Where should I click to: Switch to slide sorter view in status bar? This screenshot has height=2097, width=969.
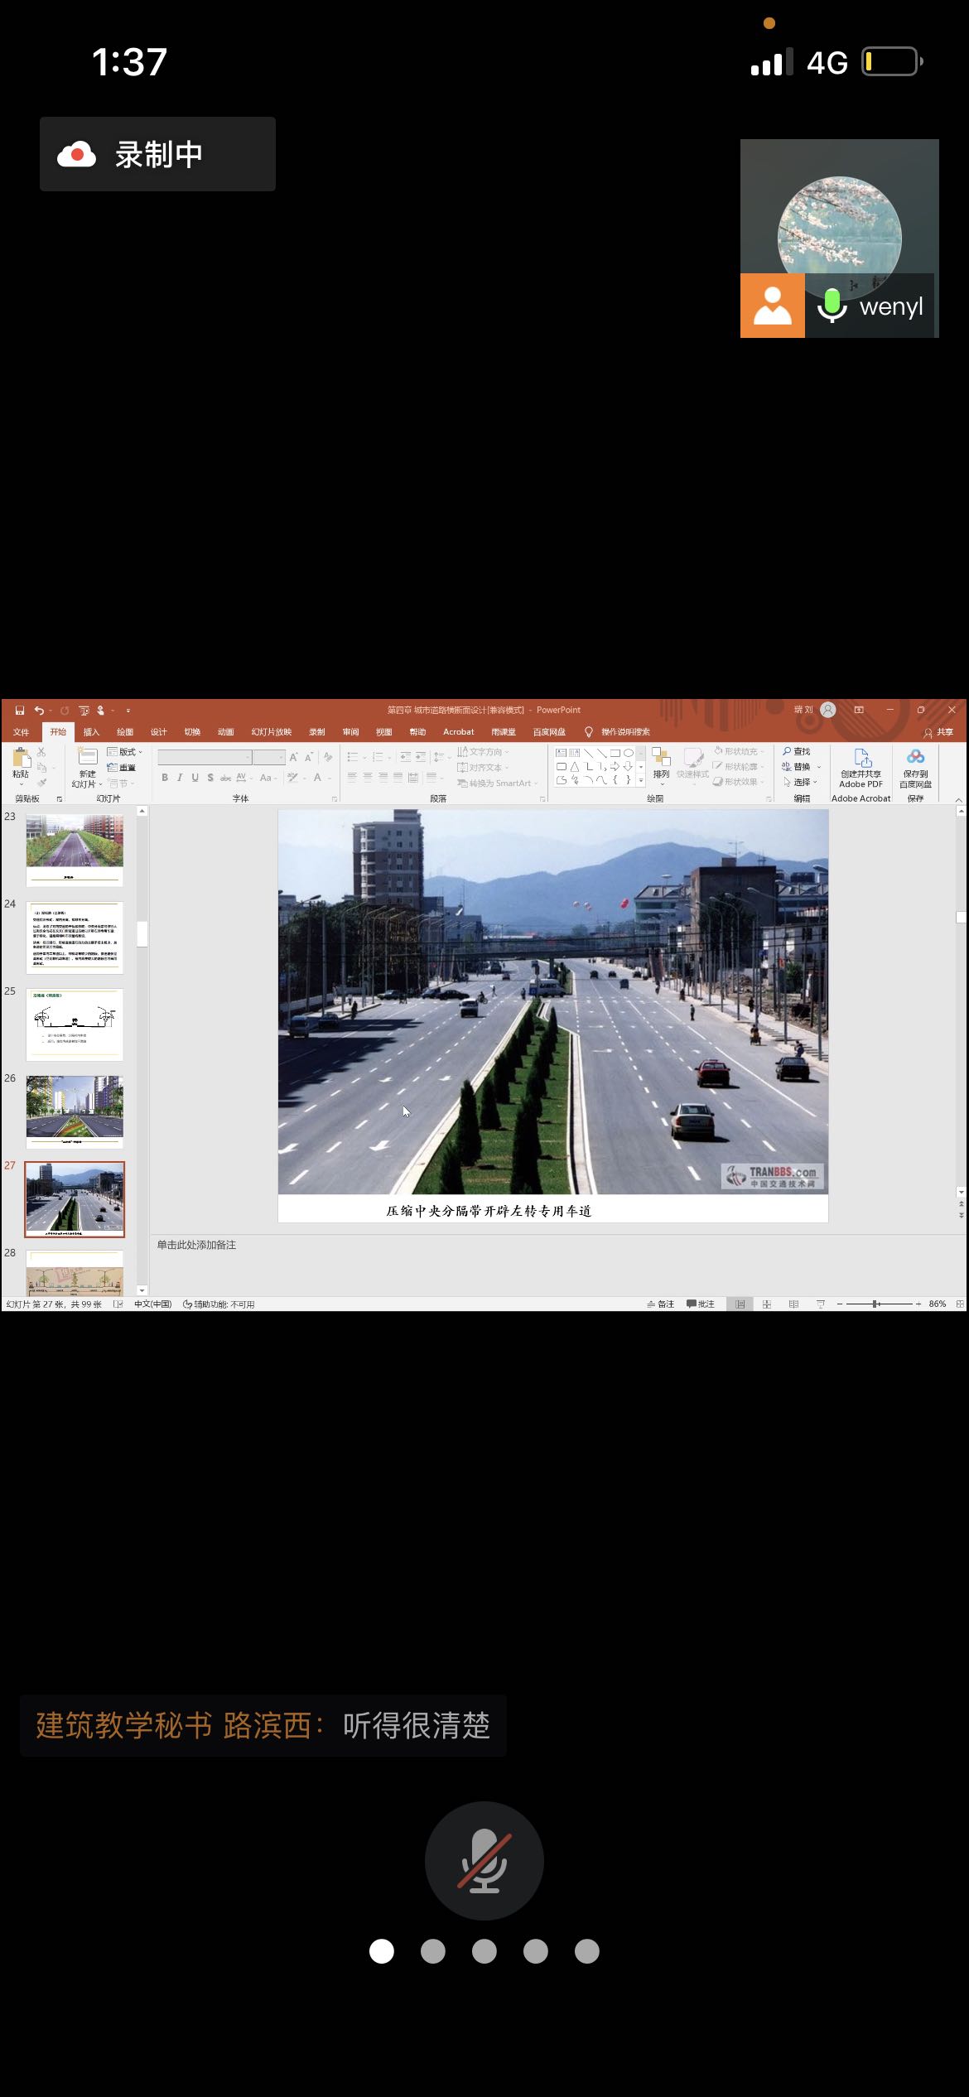tap(767, 1304)
